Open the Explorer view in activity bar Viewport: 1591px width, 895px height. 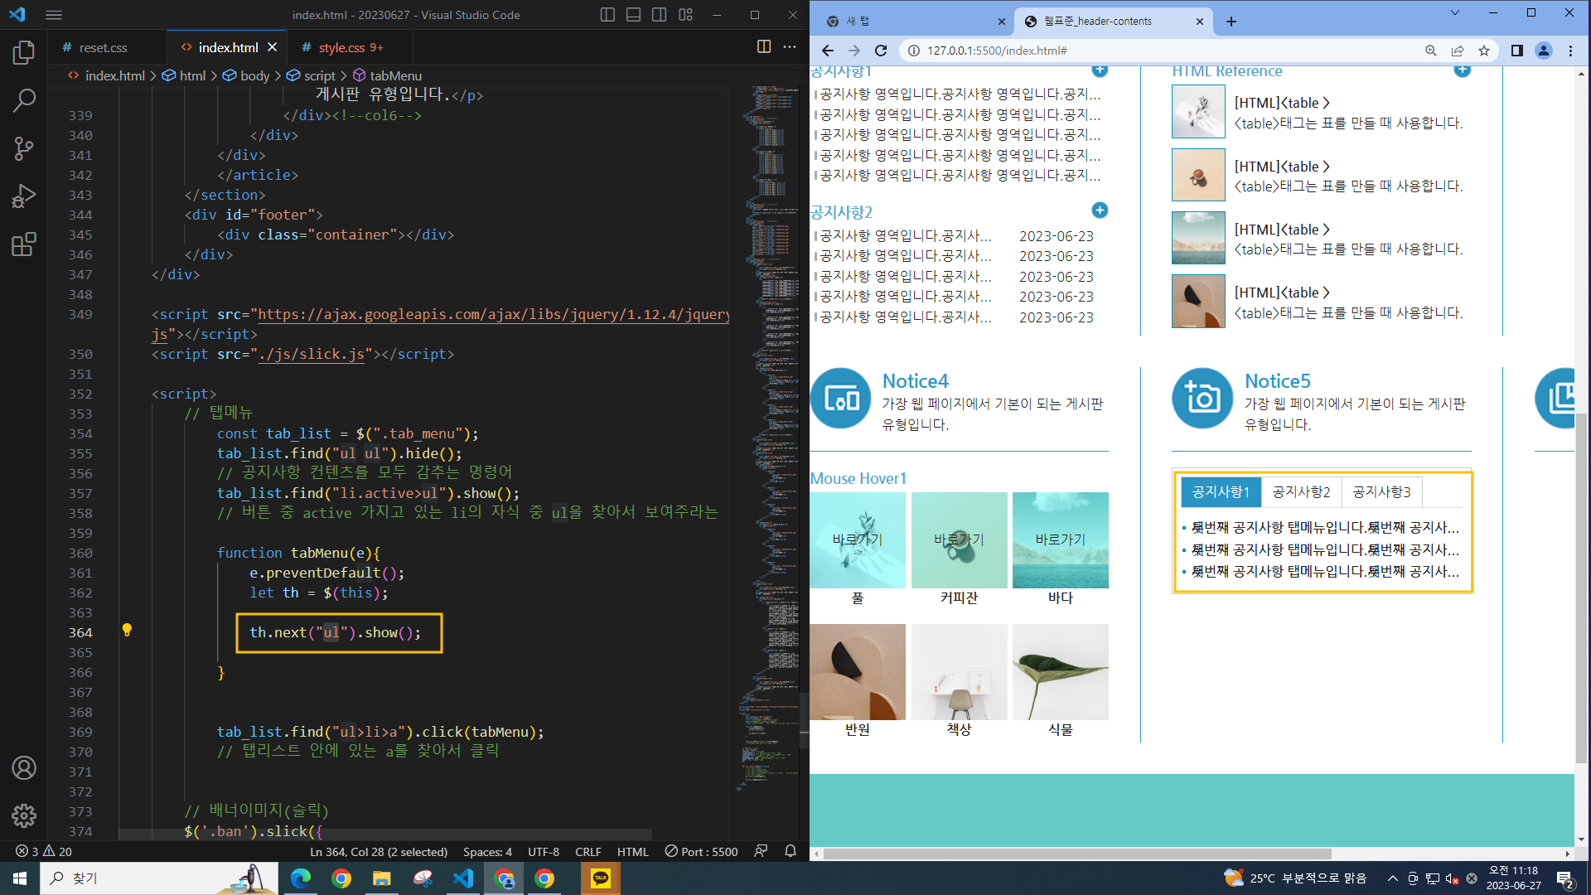(x=24, y=53)
